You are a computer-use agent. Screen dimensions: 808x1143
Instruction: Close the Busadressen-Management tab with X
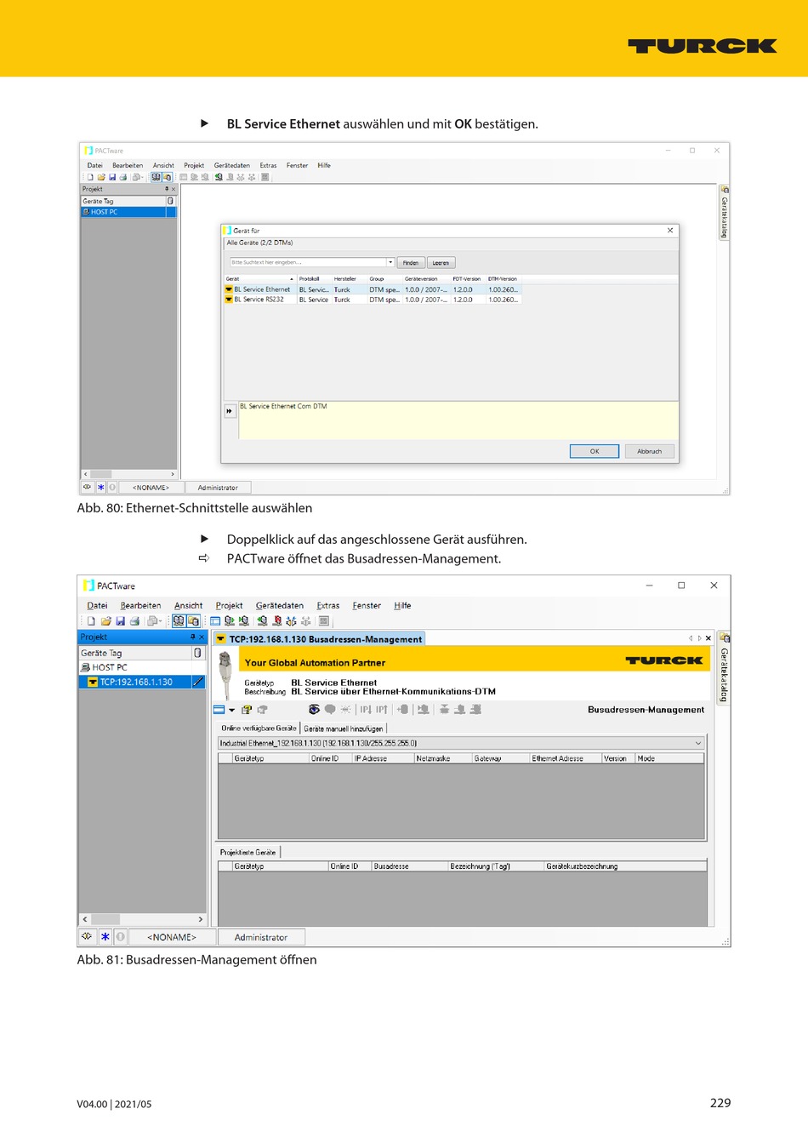(x=708, y=638)
